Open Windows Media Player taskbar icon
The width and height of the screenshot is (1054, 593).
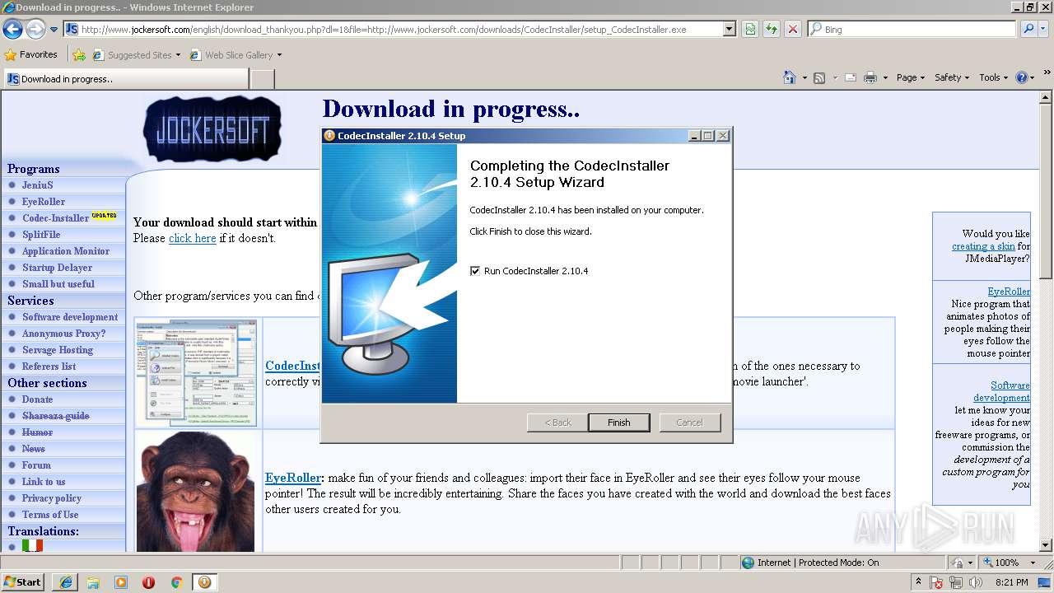click(x=121, y=582)
